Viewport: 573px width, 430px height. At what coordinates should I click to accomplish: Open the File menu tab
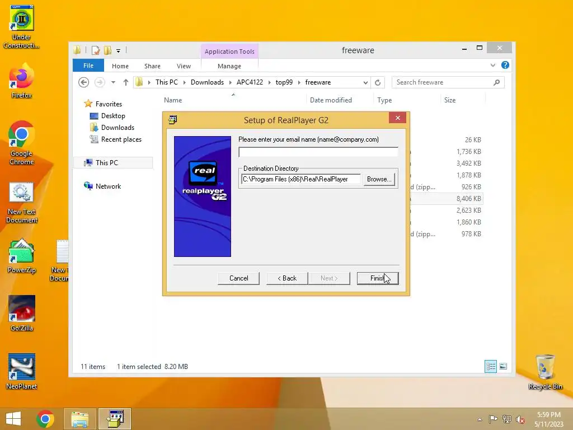88,66
